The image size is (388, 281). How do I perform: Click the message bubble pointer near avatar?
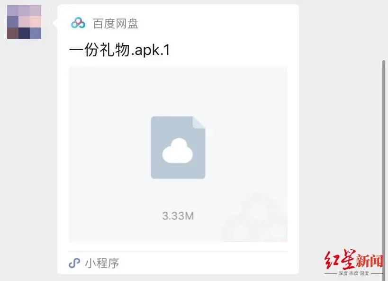(x=55, y=23)
